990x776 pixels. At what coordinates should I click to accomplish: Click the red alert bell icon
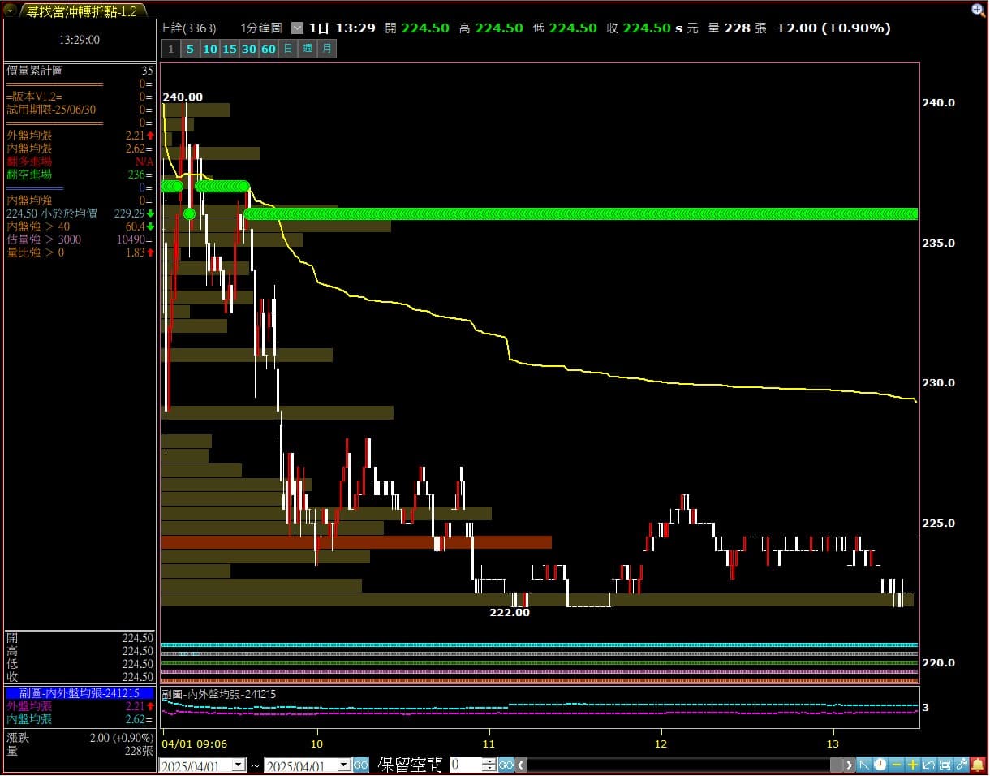point(978,765)
